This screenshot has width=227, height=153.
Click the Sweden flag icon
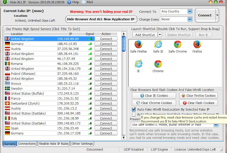pos(7,88)
